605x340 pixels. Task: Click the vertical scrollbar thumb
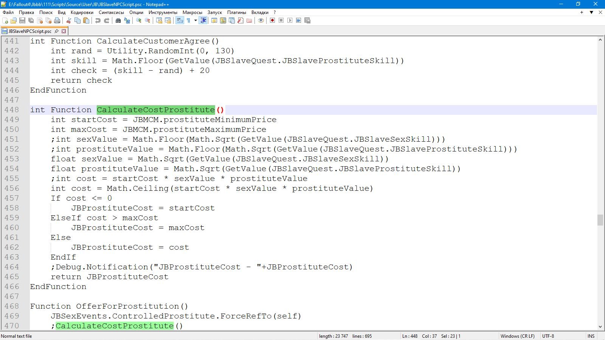tap(600, 219)
